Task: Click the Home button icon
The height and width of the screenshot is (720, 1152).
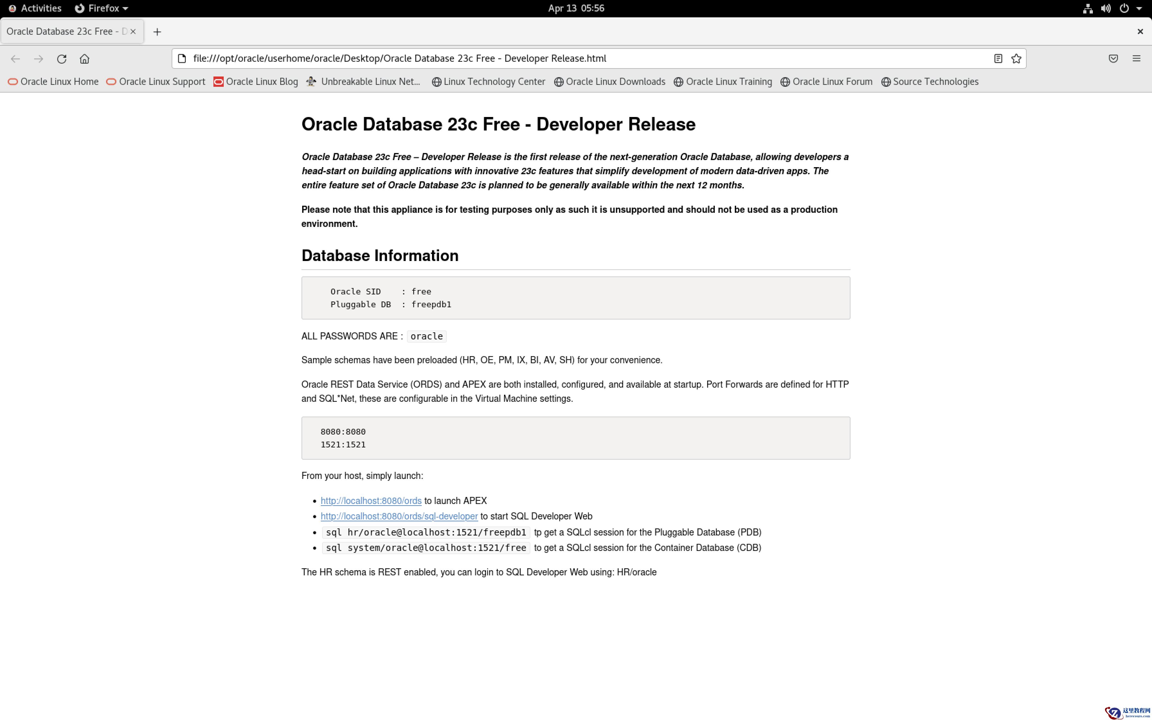Action: click(x=84, y=59)
